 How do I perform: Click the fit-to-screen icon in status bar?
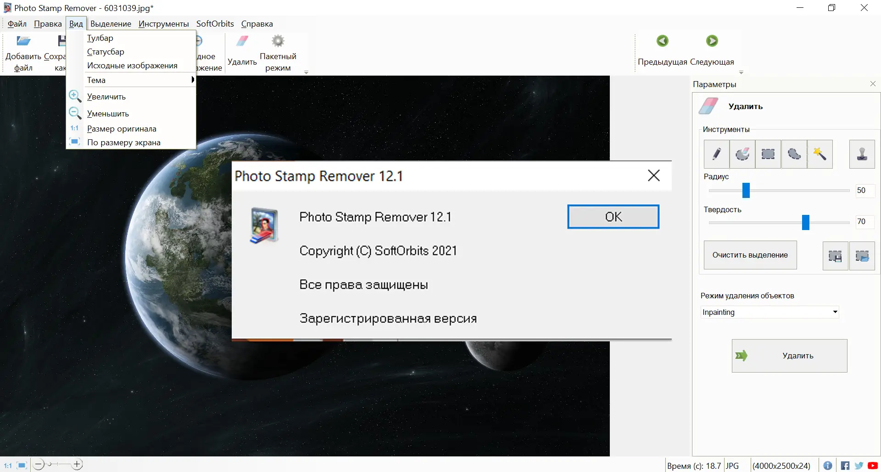pyautogui.click(x=22, y=466)
